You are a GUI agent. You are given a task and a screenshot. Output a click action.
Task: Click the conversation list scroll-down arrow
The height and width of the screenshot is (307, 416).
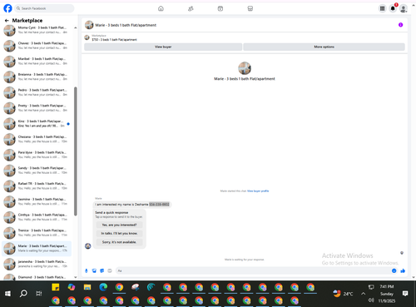(75, 277)
